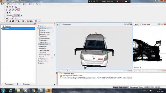Click the blue cone pivot icon
Viewport: 166px width, 93px height.
tap(7, 13)
